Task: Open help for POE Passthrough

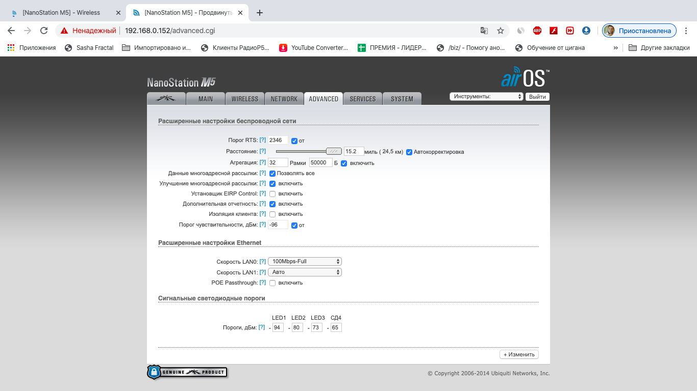Action: click(x=262, y=283)
